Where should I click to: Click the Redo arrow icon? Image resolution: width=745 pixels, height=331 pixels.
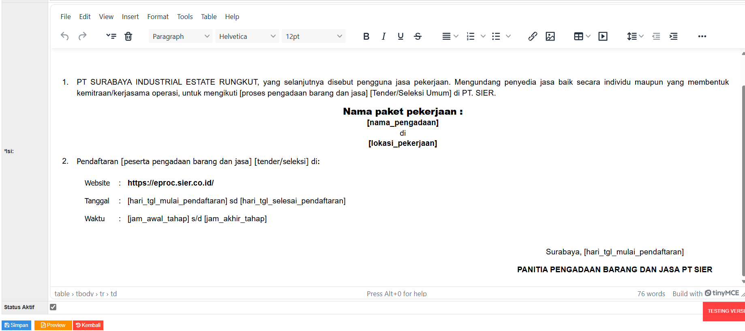(x=82, y=36)
